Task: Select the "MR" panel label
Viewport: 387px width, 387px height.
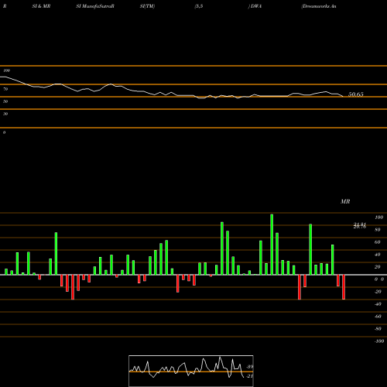Action: pyautogui.click(x=345, y=201)
